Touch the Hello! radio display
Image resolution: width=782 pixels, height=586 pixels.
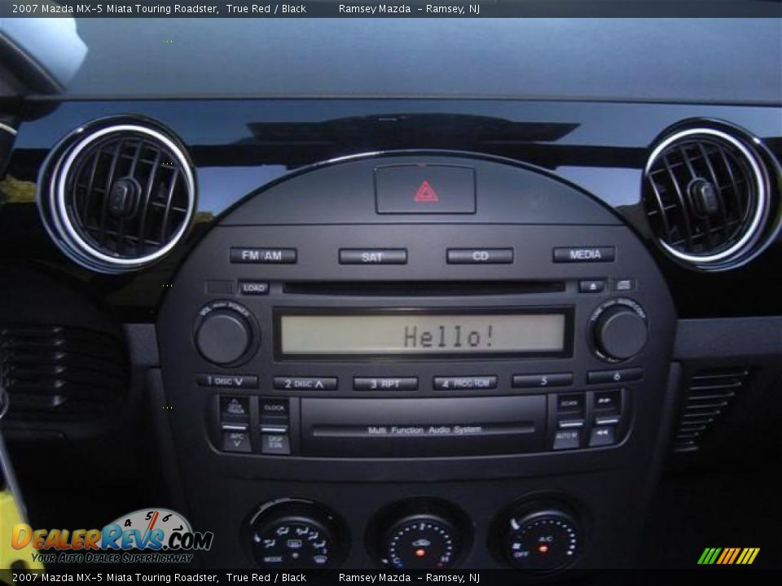[423, 335]
